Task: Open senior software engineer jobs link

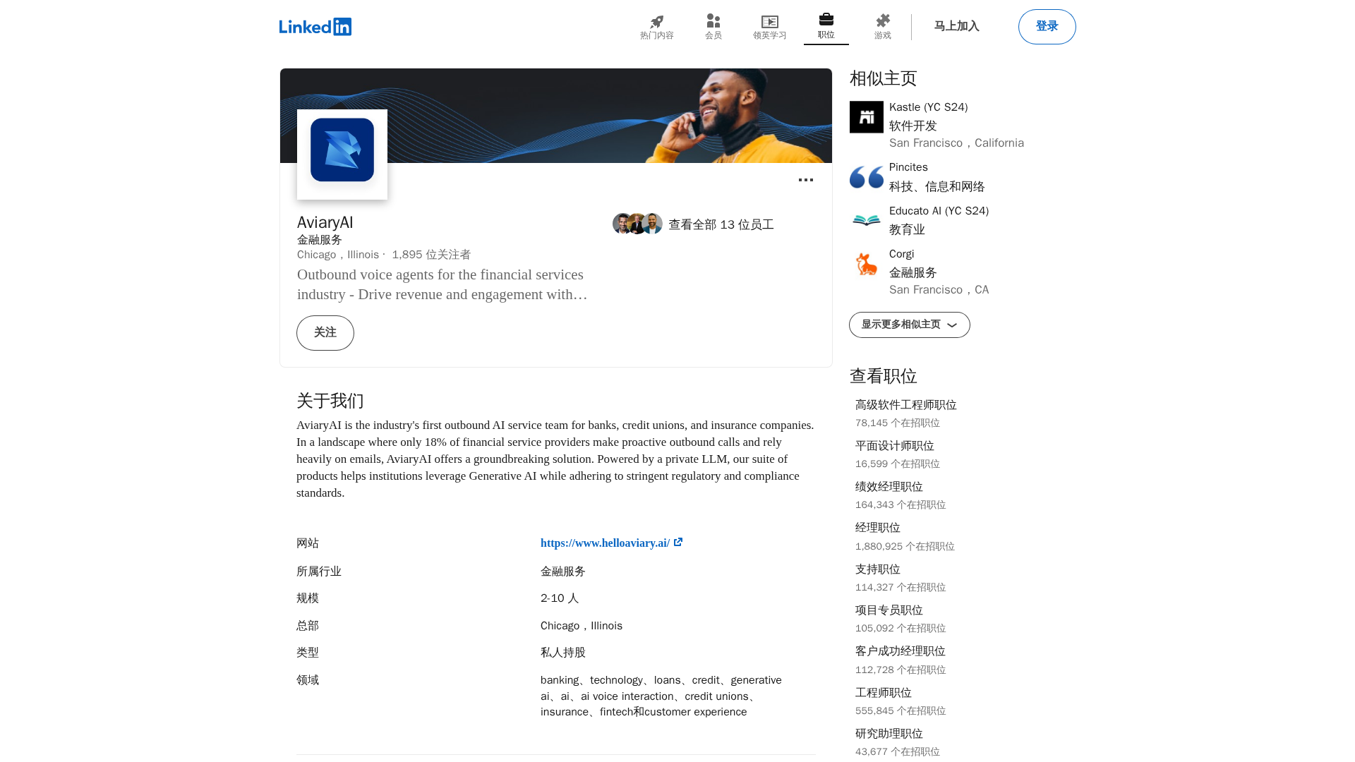Action: 905,405
